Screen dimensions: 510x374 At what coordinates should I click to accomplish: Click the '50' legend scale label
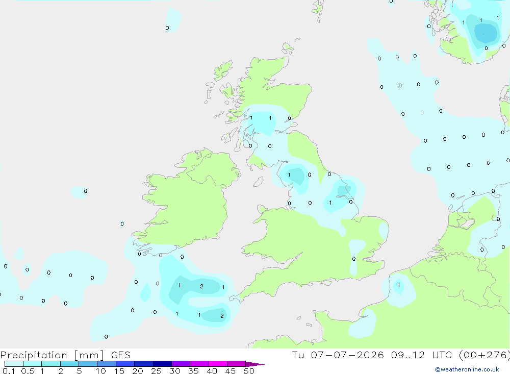pos(249,371)
